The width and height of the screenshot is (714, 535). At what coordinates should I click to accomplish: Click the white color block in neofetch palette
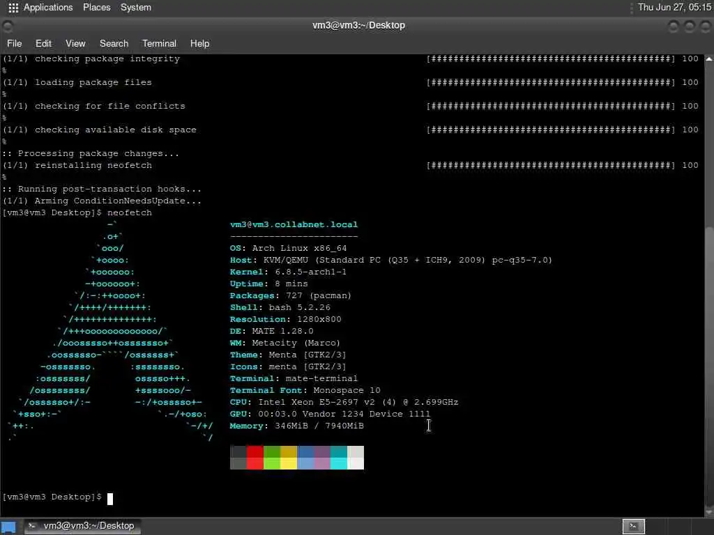356,458
